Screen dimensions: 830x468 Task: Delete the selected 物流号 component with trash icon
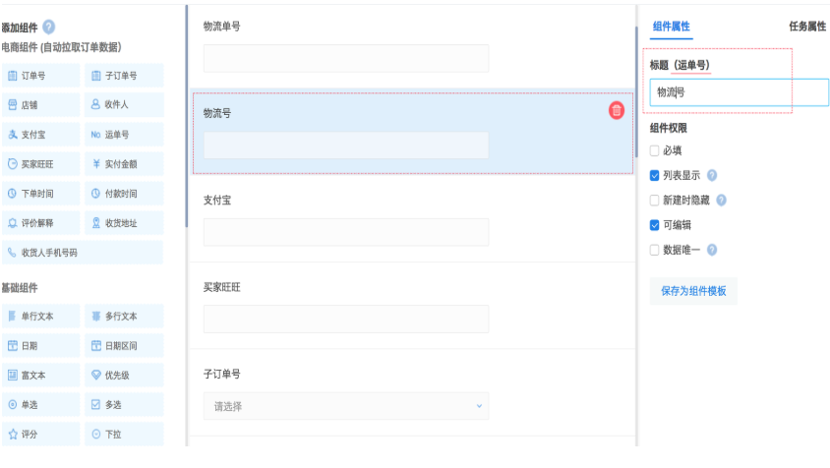tap(617, 110)
